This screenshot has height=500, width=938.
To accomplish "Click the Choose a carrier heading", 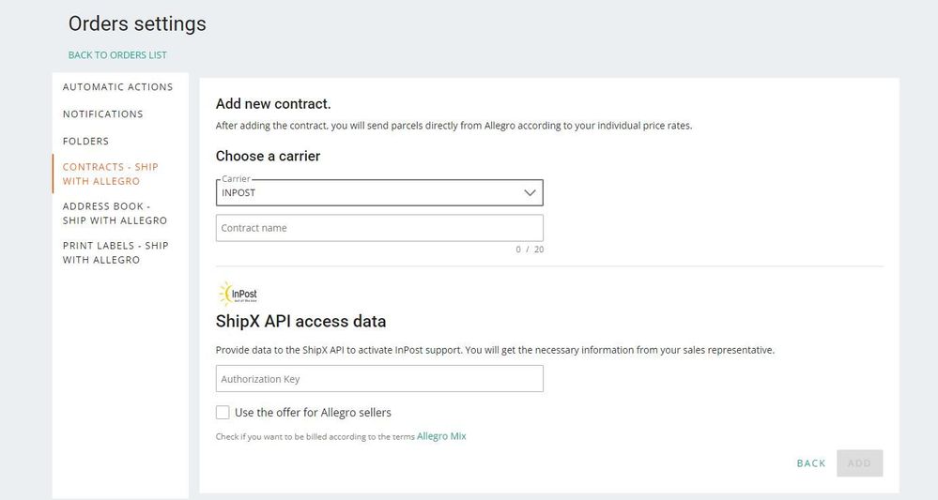I will pos(268,156).
